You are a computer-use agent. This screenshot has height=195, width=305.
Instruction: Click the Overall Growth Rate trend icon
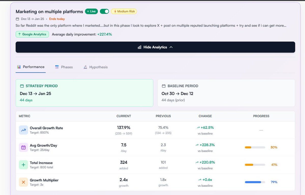click(x=23, y=130)
